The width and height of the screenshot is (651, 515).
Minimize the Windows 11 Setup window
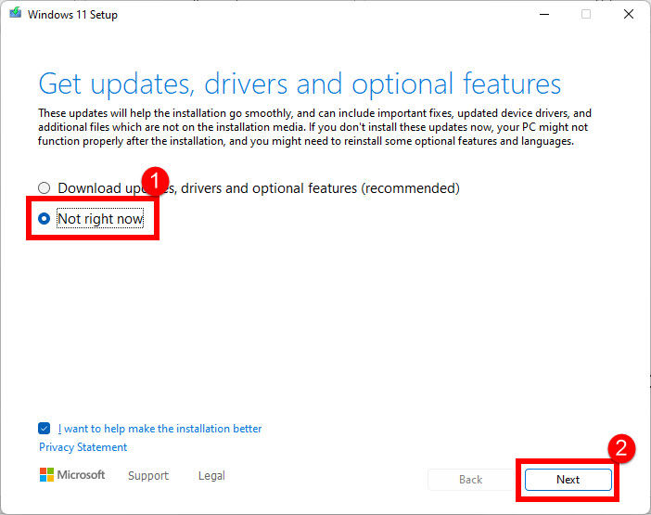pyautogui.click(x=544, y=14)
